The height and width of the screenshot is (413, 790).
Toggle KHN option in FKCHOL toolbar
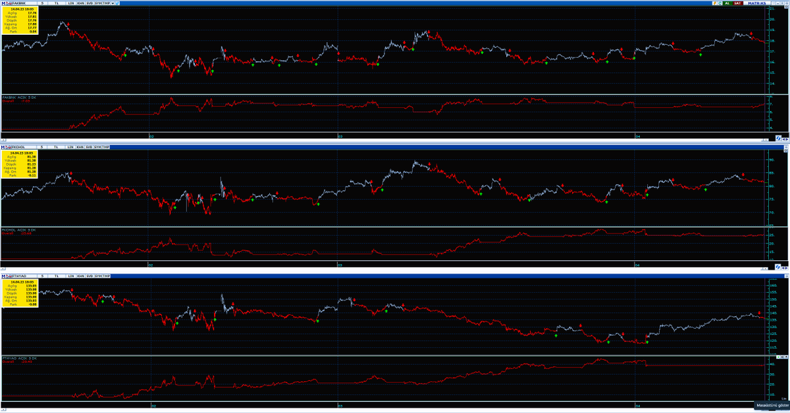tap(80, 147)
